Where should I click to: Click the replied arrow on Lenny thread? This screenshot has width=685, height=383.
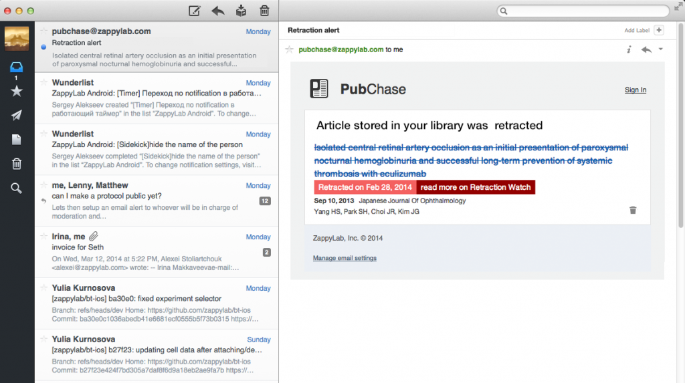click(x=43, y=201)
